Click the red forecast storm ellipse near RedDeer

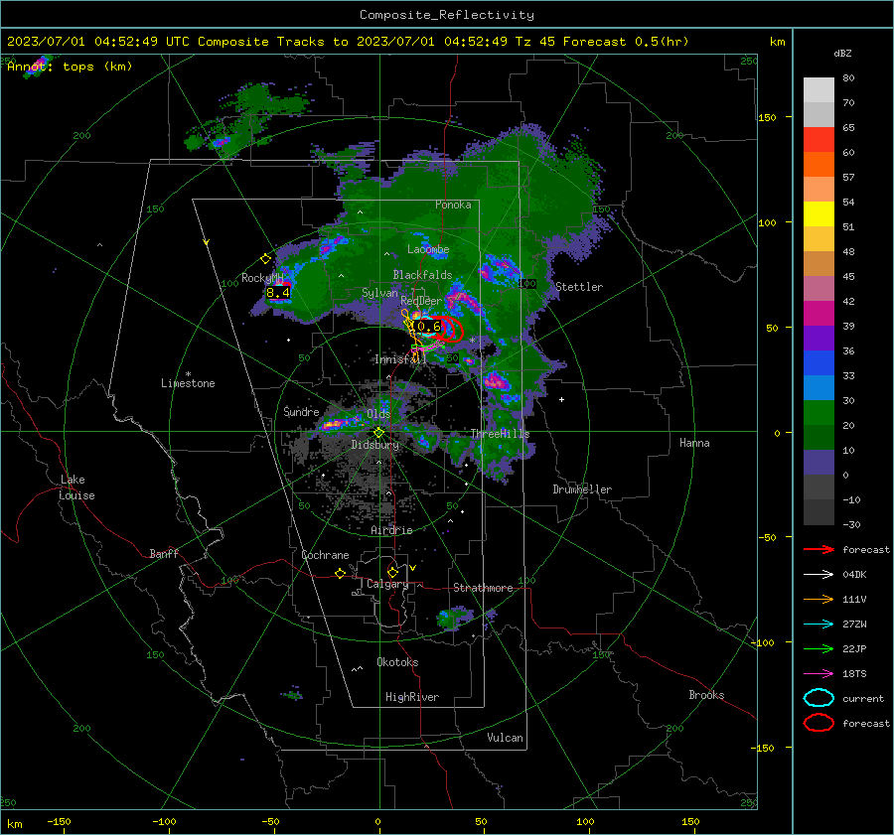(x=448, y=330)
